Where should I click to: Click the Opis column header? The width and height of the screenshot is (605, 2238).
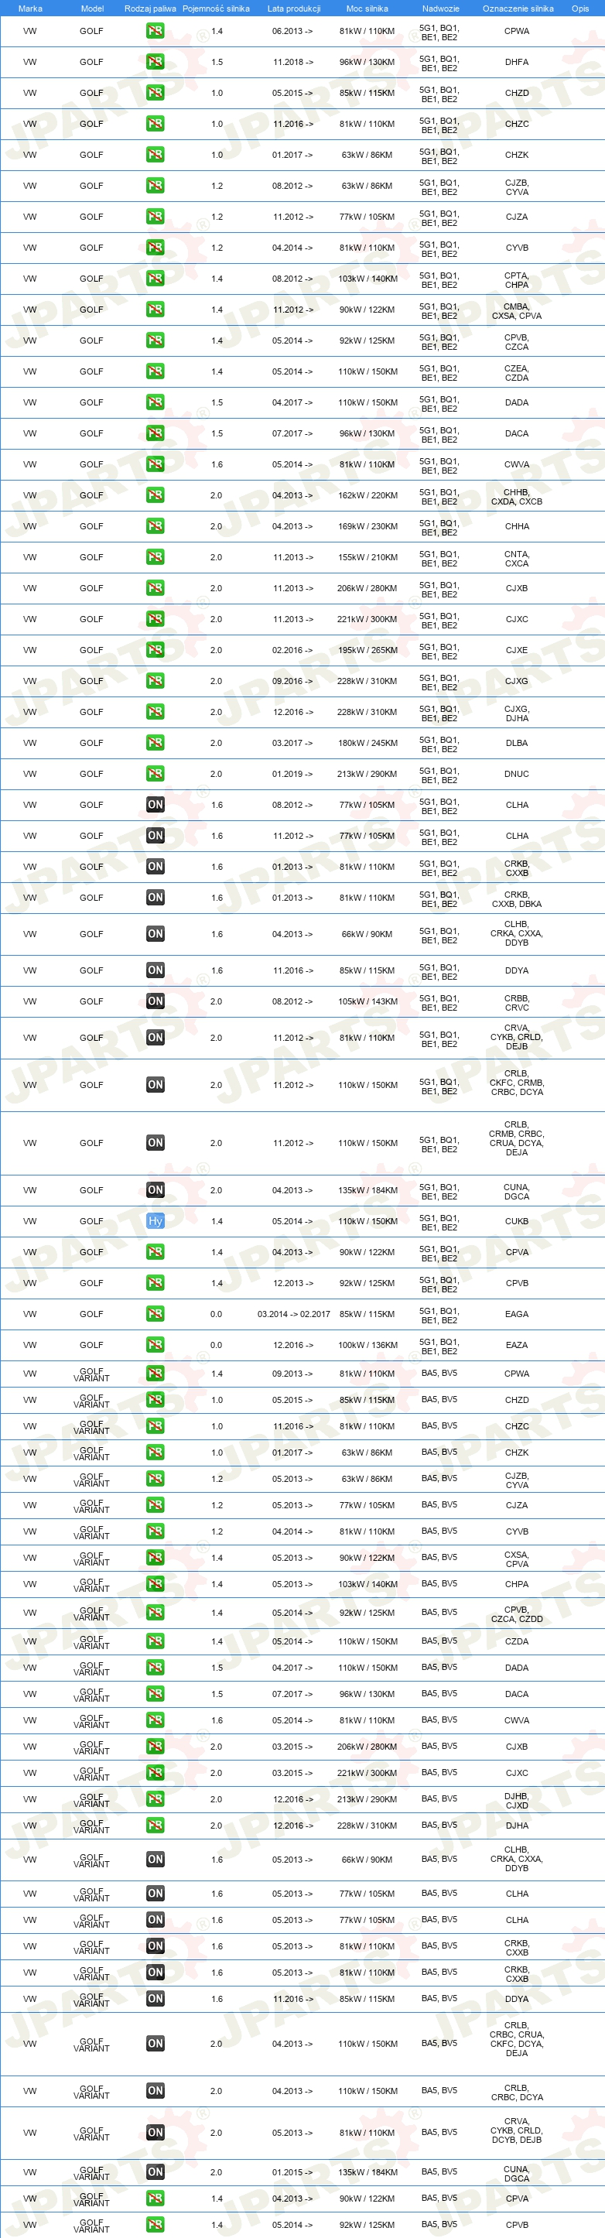(x=579, y=9)
